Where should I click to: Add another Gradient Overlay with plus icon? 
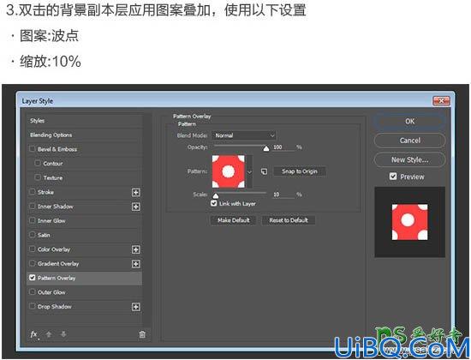pyautogui.click(x=136, y=264)
